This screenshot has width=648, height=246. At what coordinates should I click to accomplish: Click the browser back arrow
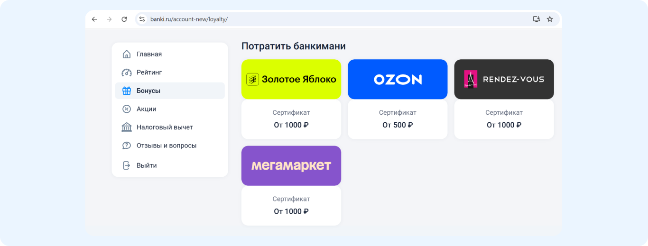94,19
